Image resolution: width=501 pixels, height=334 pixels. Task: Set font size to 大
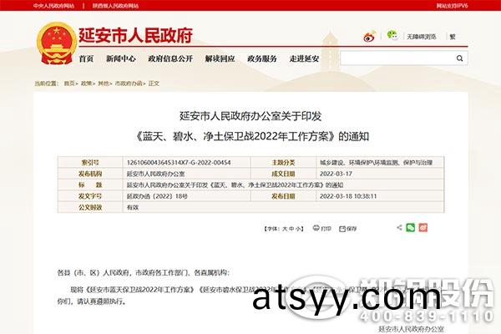coord(285,229)
